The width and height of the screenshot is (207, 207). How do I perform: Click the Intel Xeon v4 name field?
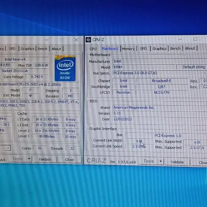[25, 59]
